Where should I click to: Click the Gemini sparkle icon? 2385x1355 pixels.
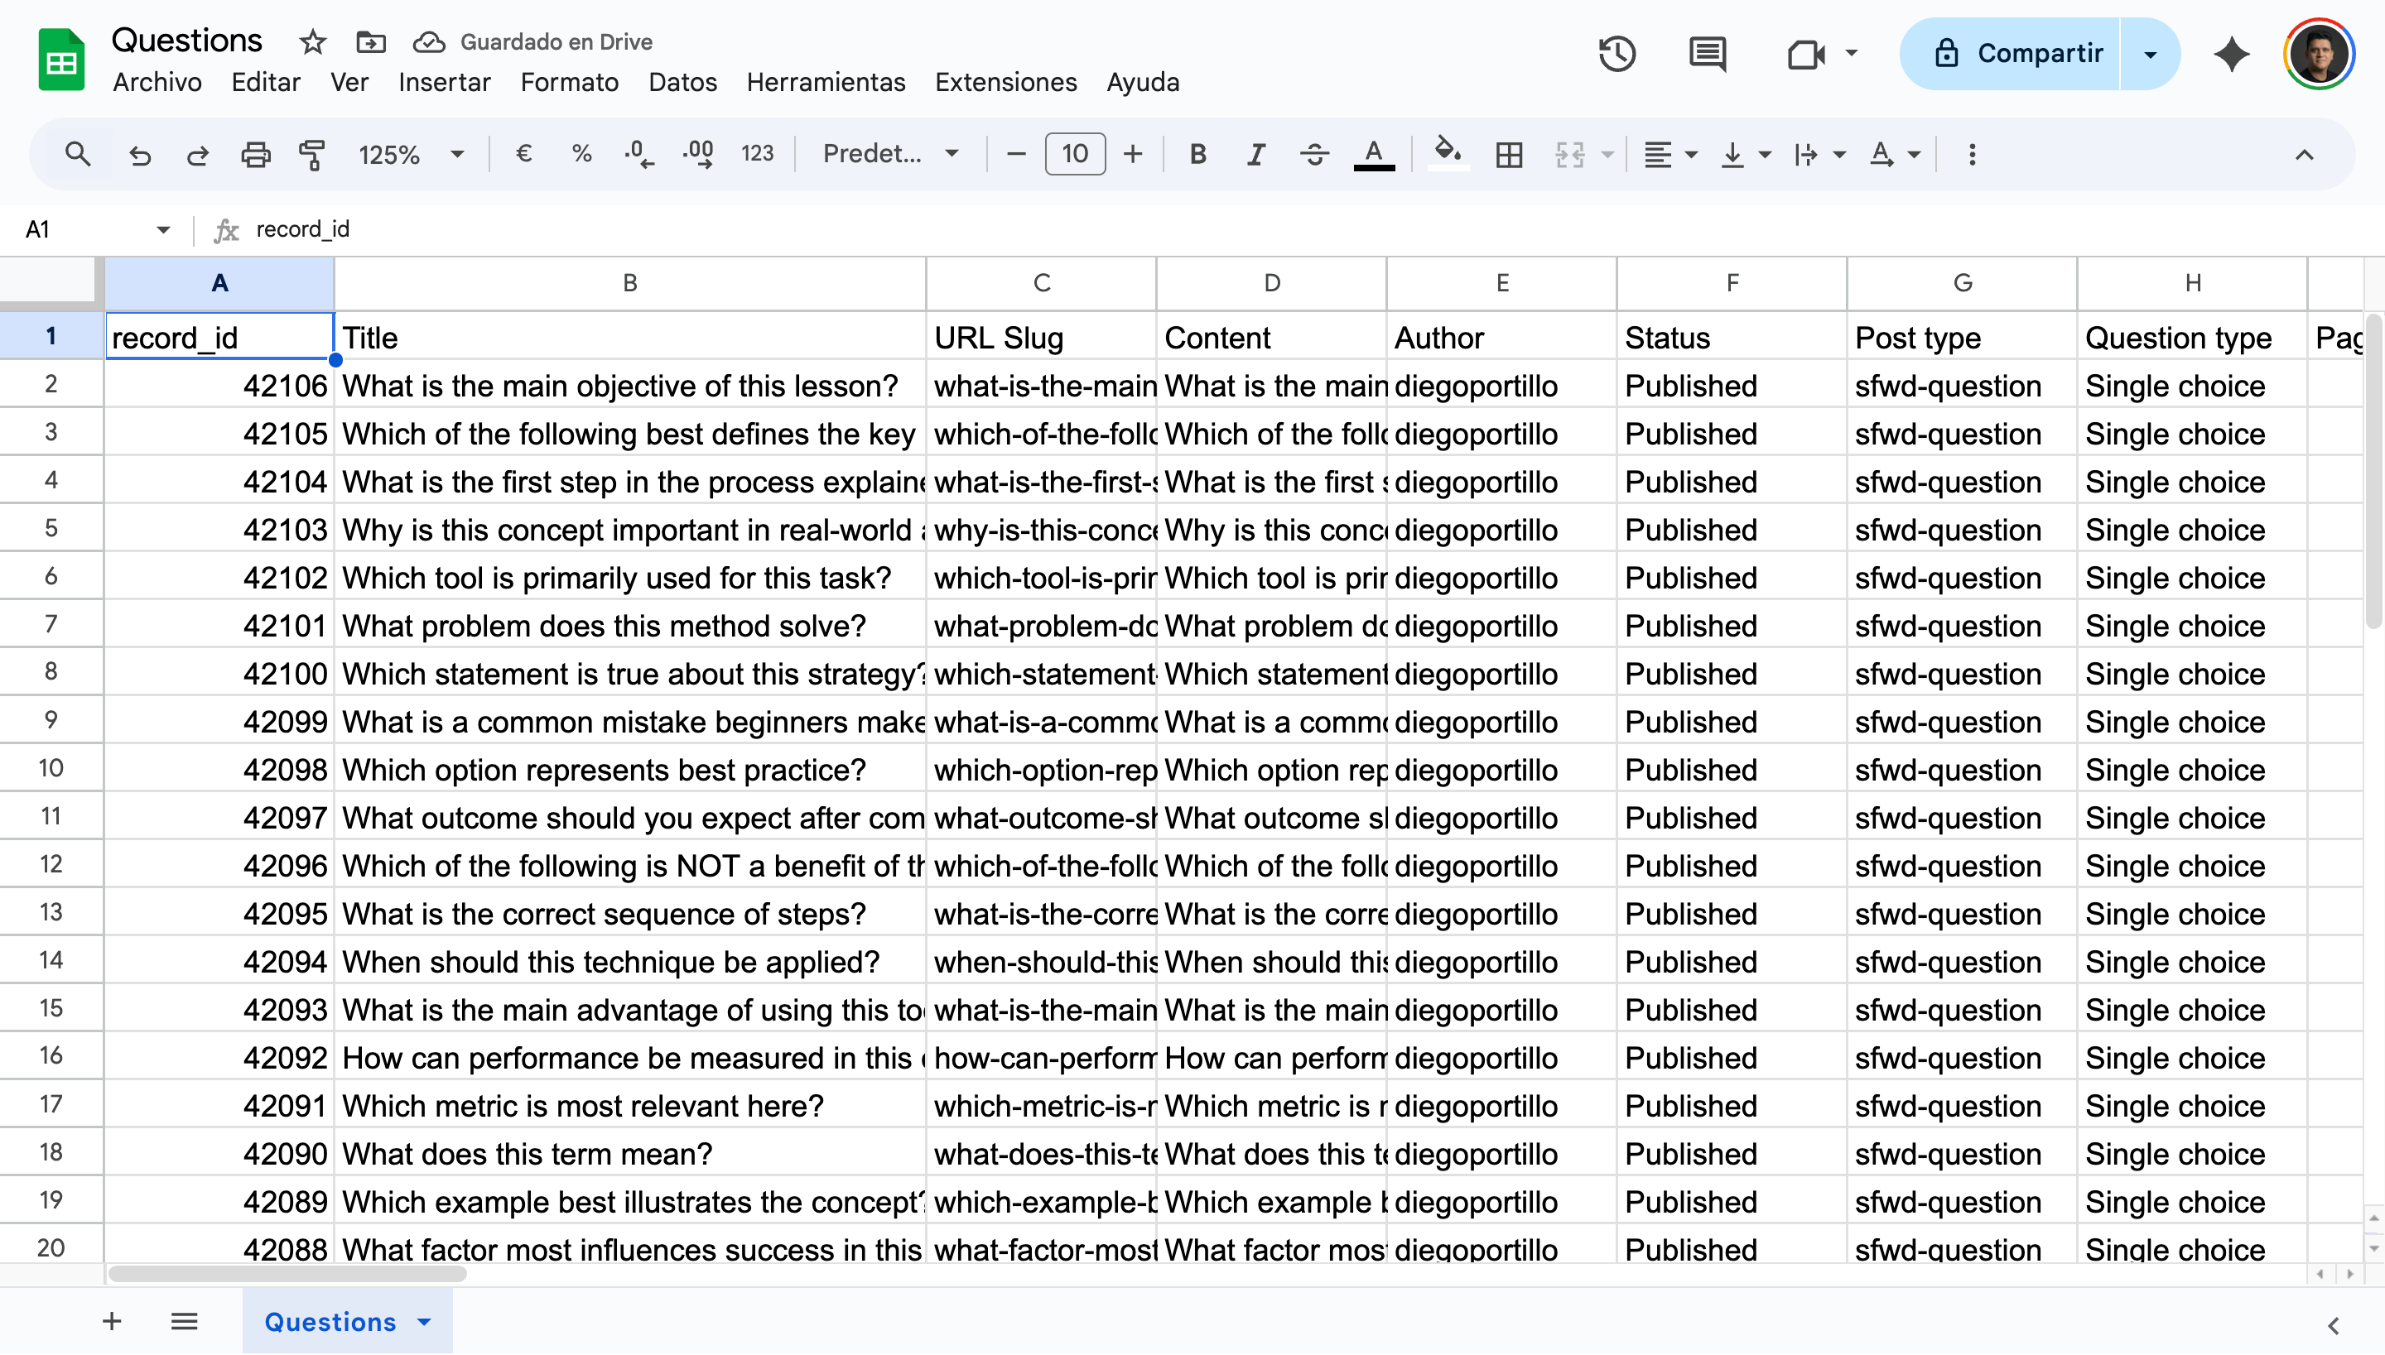2232,54
